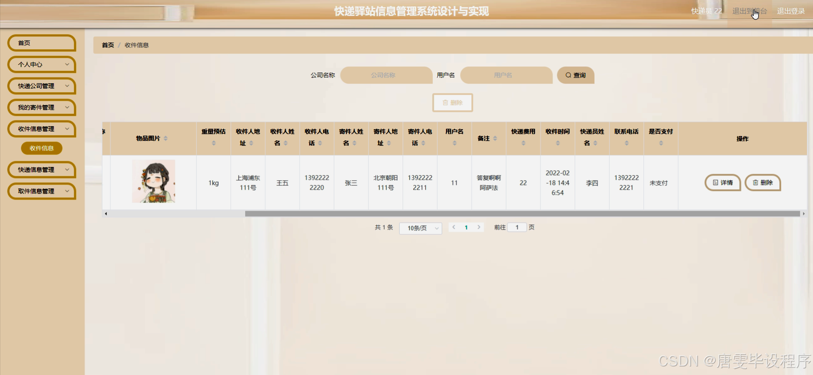
Task: Select the 上海浦东111号 address cell
Action: 248,183
